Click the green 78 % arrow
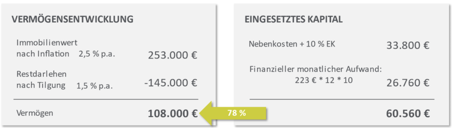 (232, 113)
